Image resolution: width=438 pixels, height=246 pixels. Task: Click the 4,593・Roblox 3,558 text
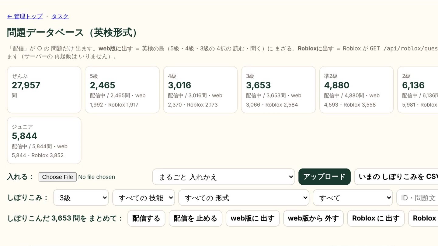click(350, 105)
